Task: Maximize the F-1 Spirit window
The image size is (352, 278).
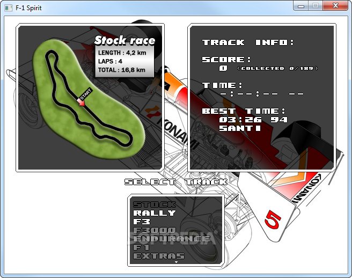Action: coord(316,5)
